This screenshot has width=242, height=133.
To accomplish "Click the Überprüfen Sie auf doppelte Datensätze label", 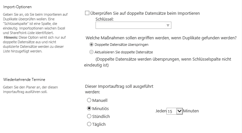I will 145,13.
